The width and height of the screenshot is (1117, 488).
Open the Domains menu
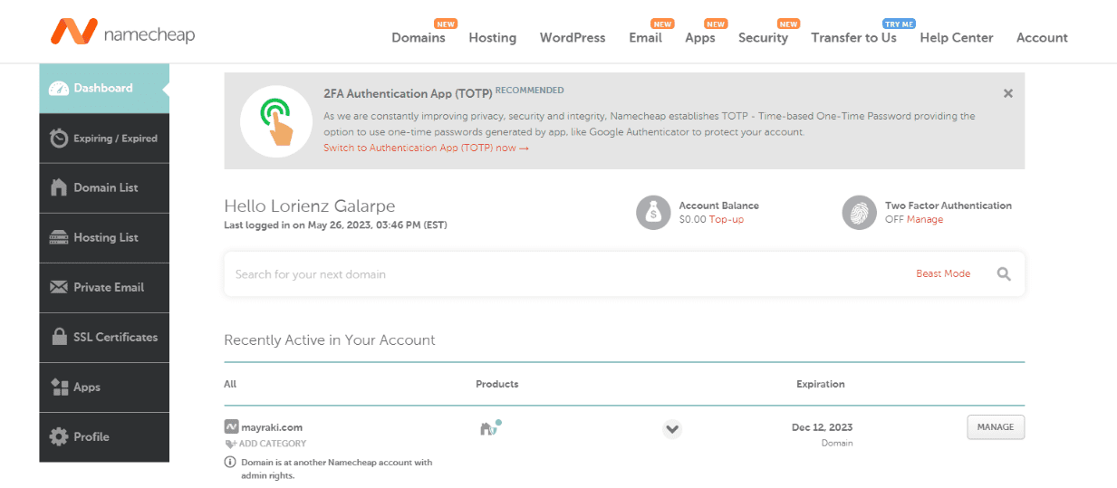(x=419, y=37)
